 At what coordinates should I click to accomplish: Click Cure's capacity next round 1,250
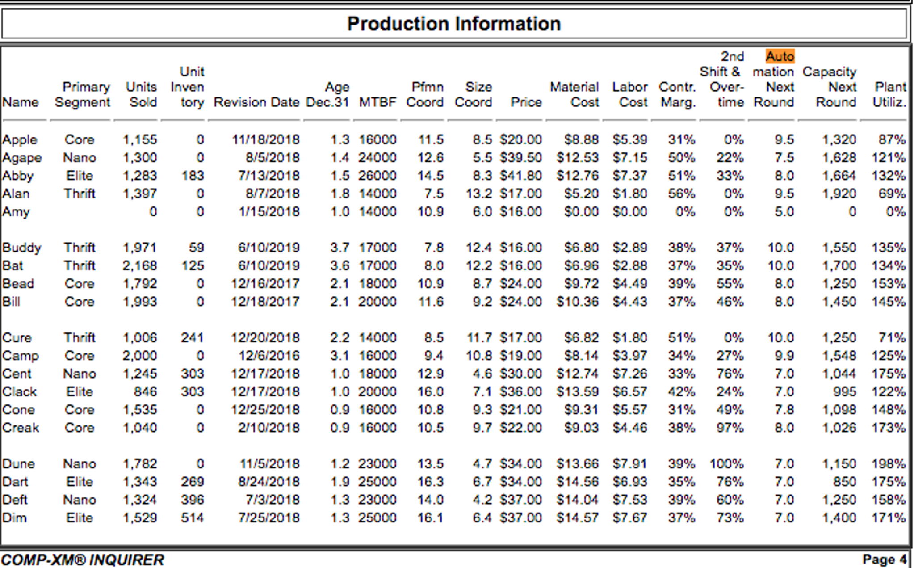point(839,338)
